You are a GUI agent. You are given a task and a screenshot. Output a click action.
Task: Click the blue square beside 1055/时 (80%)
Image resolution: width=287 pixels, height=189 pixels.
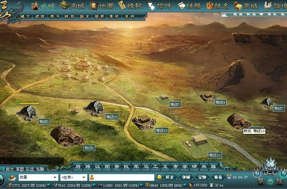(x=185, y=185)
